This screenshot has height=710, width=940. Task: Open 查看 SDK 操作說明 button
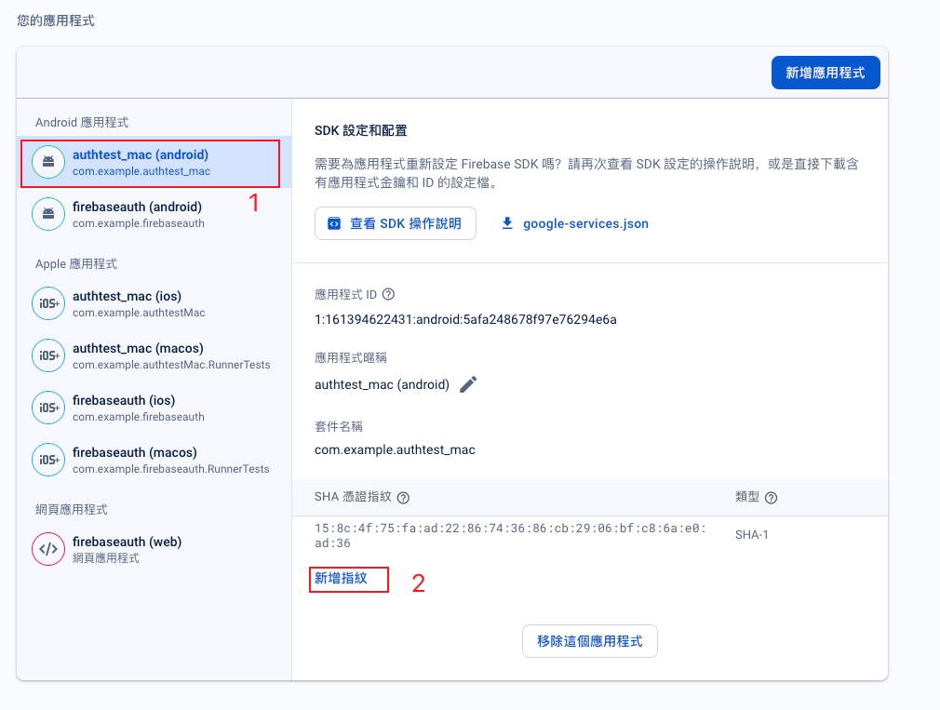pos(396,223)
